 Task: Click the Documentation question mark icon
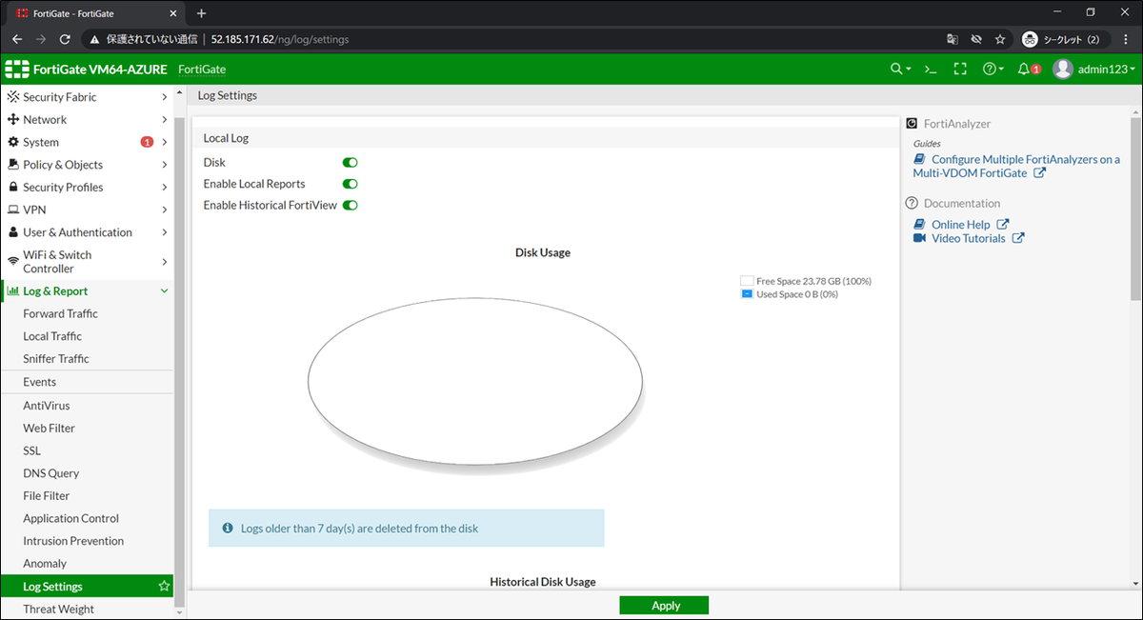[x=912, y=203]
